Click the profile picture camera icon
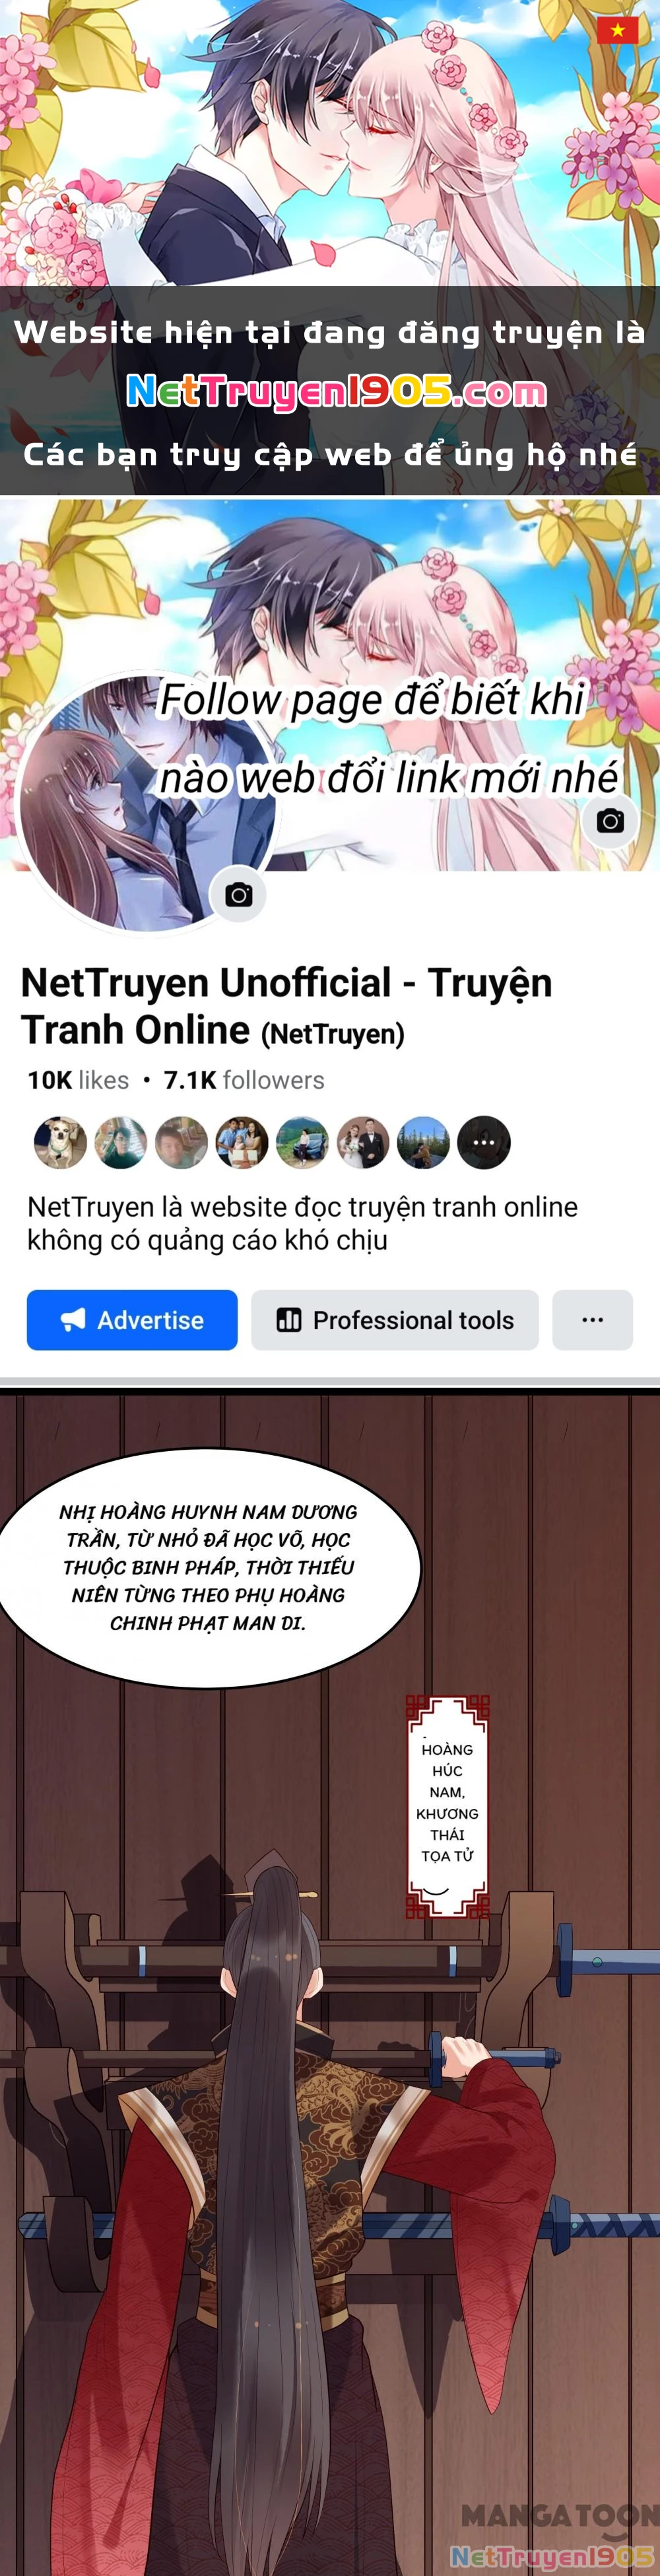 coord(238,894)
